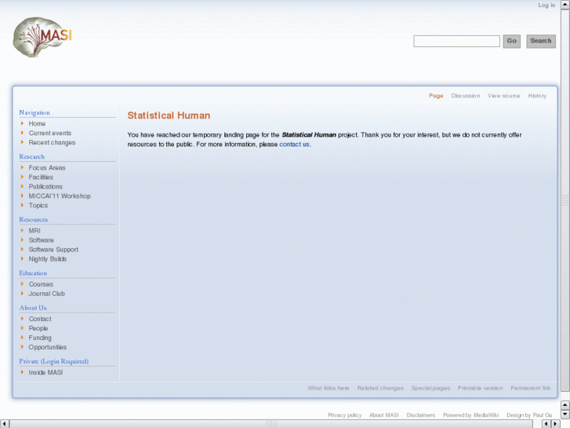Open the View source tab
This screenshot has height=428, width=570.
point(504,96)
